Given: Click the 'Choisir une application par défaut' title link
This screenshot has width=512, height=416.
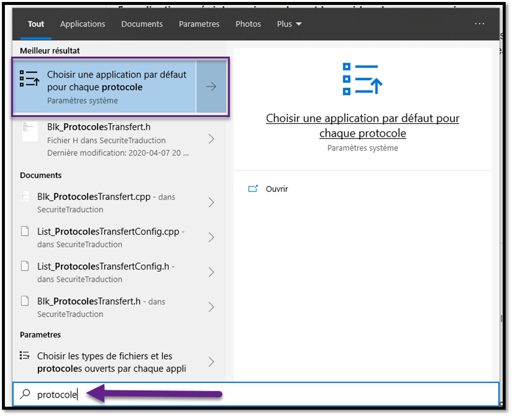Looking at the screenshot, I should click(x=363, y=125).
